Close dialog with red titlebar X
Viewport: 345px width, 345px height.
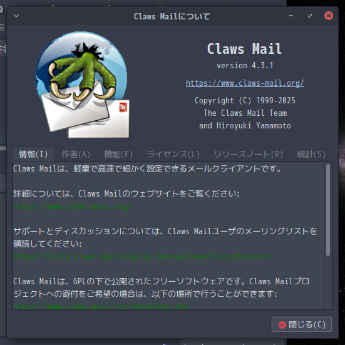[329, 16]
